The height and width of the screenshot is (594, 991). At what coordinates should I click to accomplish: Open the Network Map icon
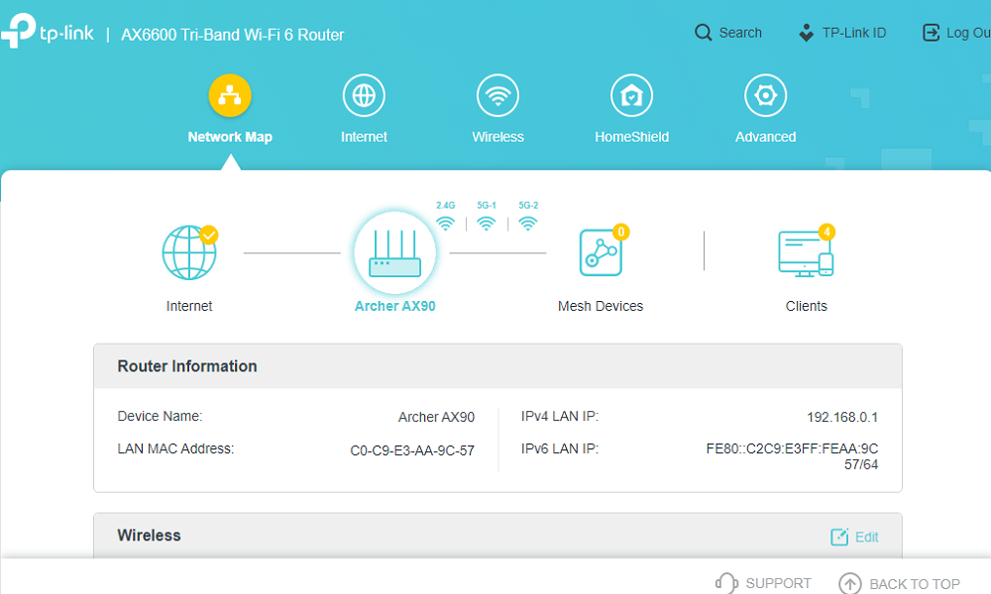230,96
